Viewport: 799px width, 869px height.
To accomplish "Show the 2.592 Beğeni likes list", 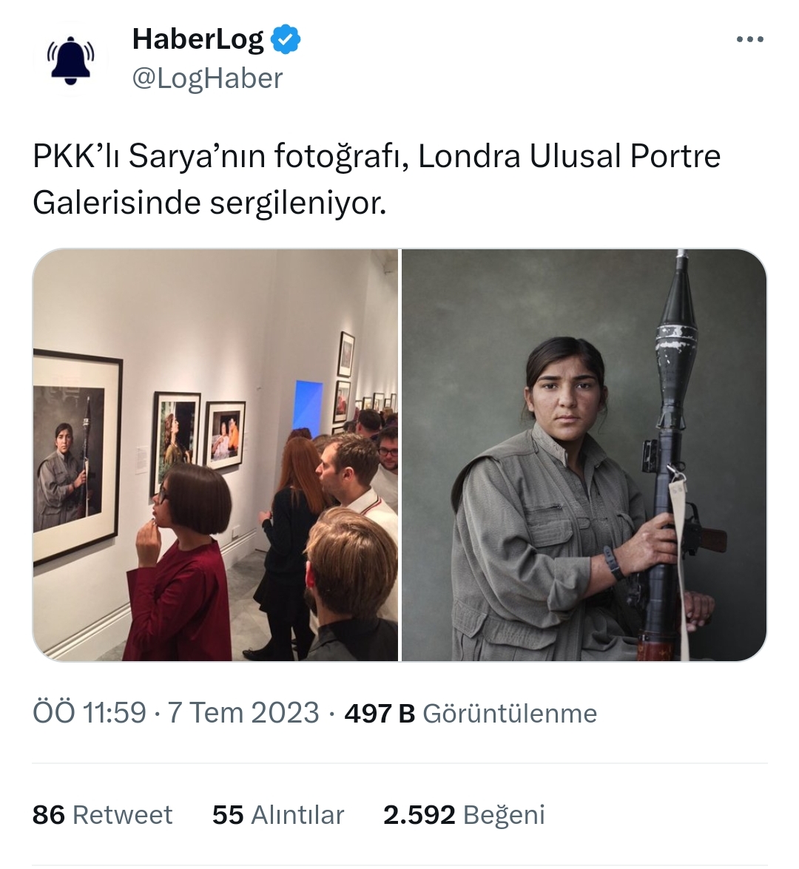I will coord(464,815).
